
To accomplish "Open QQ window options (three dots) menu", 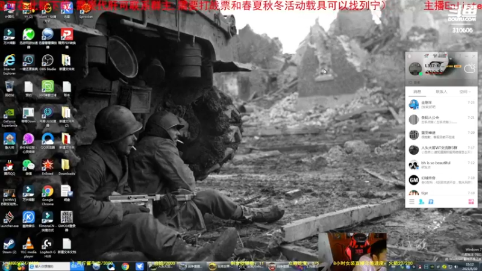I will point(460,56).
